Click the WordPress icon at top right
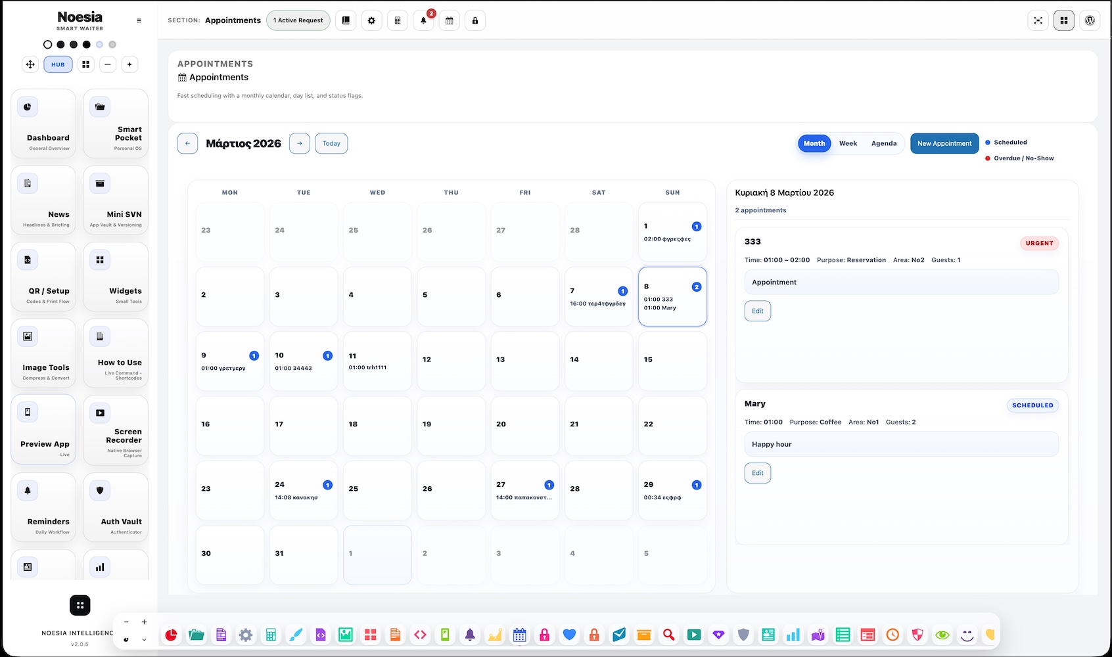 (1090, 20)
